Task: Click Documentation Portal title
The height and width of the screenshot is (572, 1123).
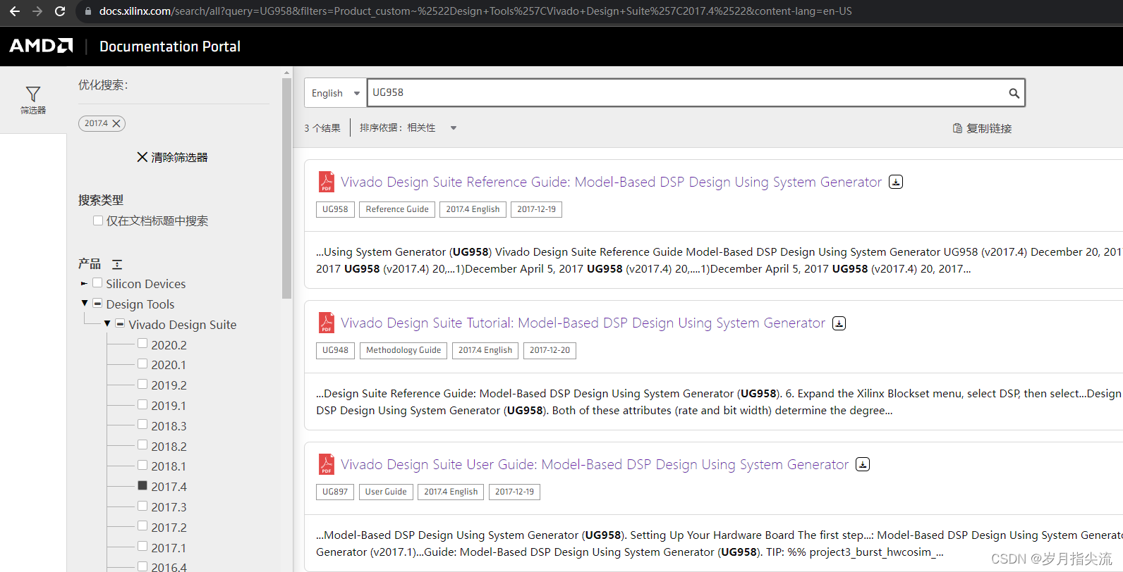Action: click(x=170, y=46)
